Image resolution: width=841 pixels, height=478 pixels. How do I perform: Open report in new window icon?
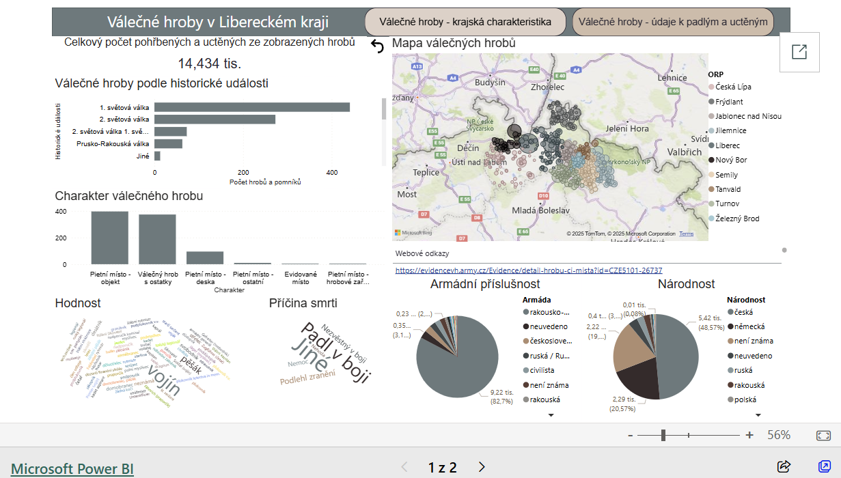click(799, 52)
